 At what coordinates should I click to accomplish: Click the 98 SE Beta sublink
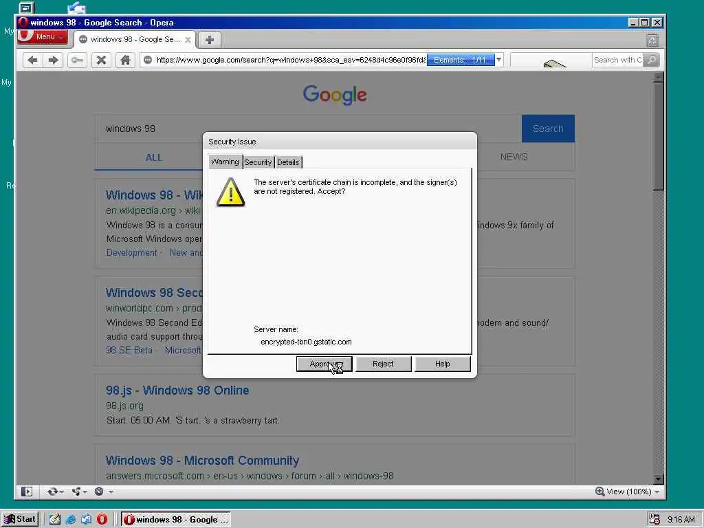click(x=129, y=350)
